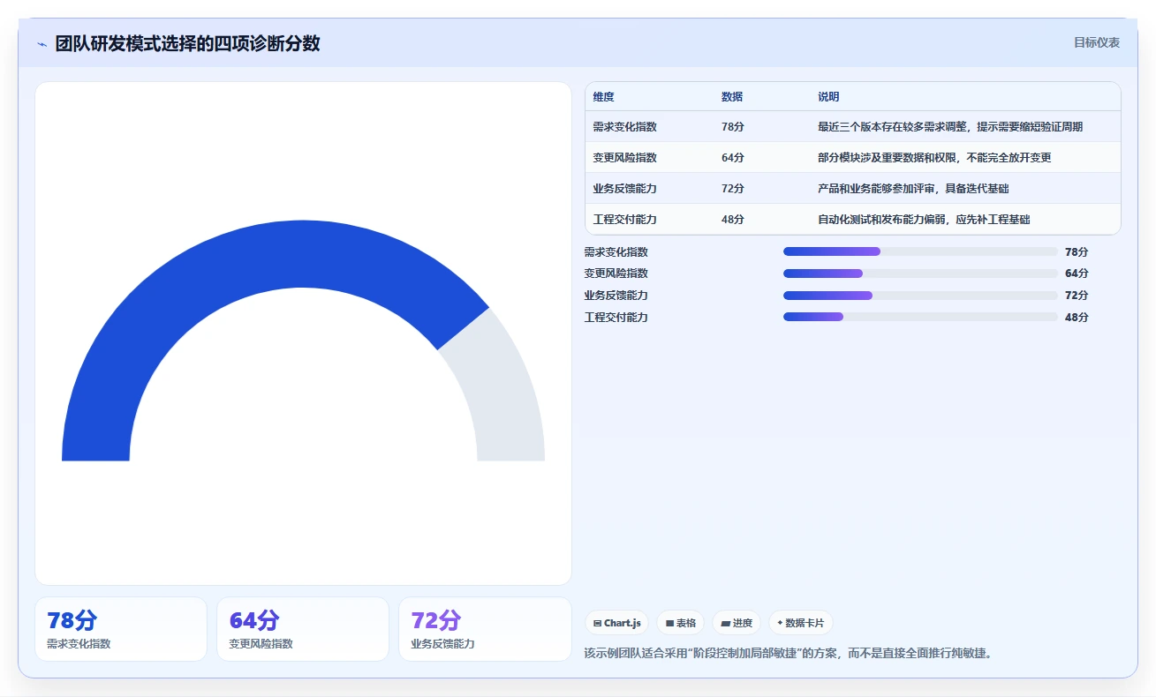Click 业务反馈能力 in the table's third row
The image size is (1156, 697).
coord(625,189)
